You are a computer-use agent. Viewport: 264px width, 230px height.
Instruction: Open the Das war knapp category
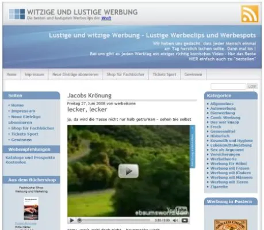224,122
